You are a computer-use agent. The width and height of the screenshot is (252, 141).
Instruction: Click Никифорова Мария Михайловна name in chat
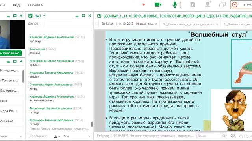coord(52,61)
